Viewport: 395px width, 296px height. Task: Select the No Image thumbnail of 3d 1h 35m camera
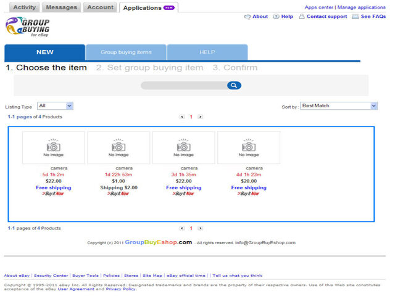click(183, 148)
